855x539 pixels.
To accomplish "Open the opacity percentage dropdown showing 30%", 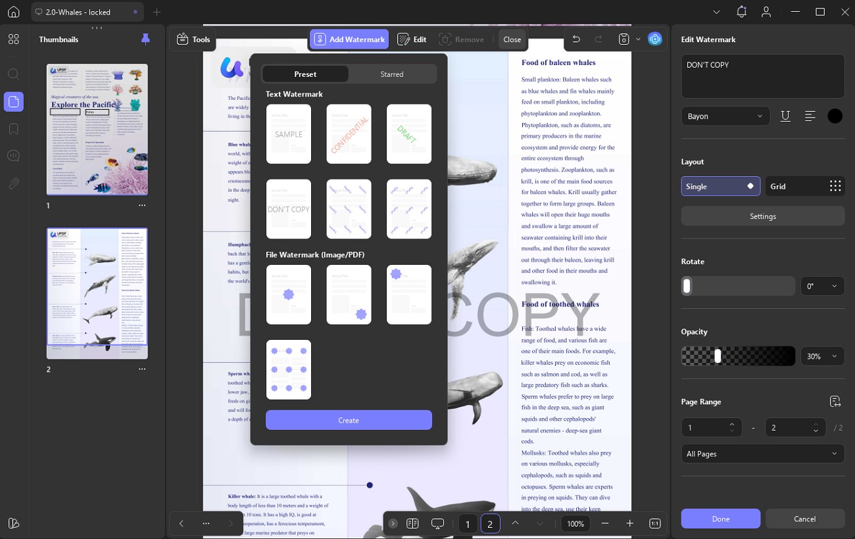I will pos(822,356).
